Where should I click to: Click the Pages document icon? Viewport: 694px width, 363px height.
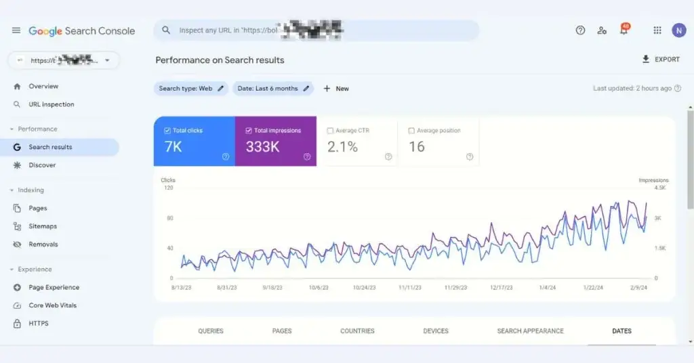17,208
